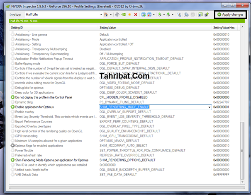Viewport: 251px width, 195px height.
Task: Click the refresh profiles icon
Action: click(117, 14)
